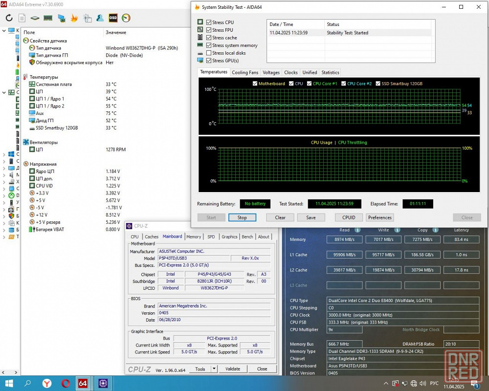Select the speaker multimedia tree node
489x391 pixels.
[11, 174]
